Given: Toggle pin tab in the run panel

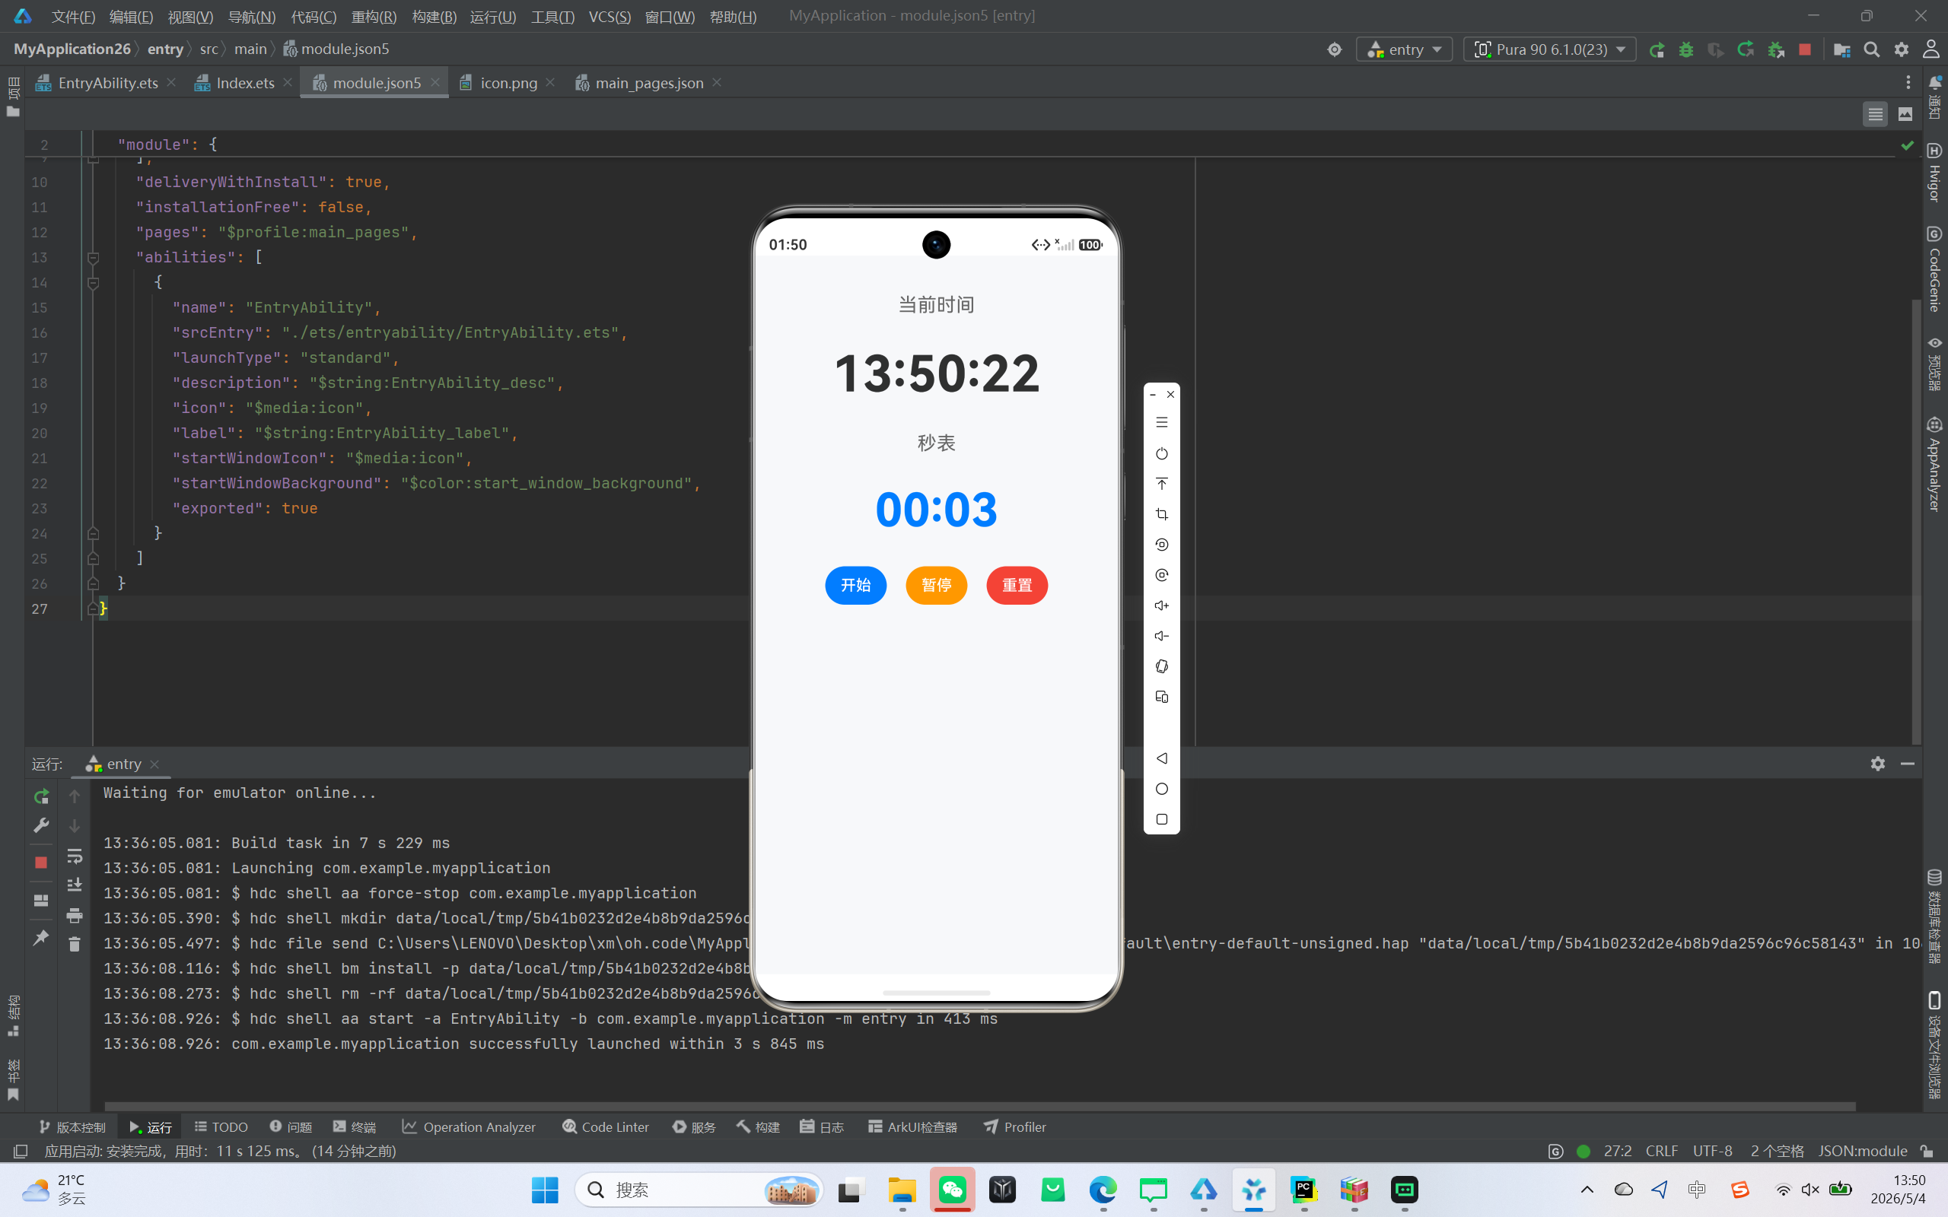Looking at the screenshot, I should click(41, 938).
